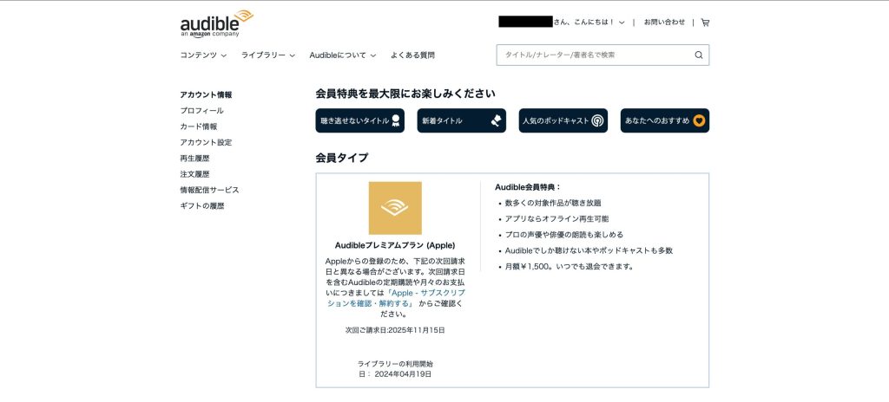The height and width of the screenshot is (402, 889).
Task: Open 聴き逃せないタイトル button
Action: tap(360, 120)
